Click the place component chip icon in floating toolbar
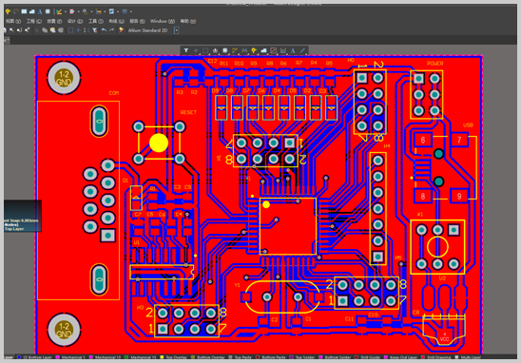 (225, 50)
